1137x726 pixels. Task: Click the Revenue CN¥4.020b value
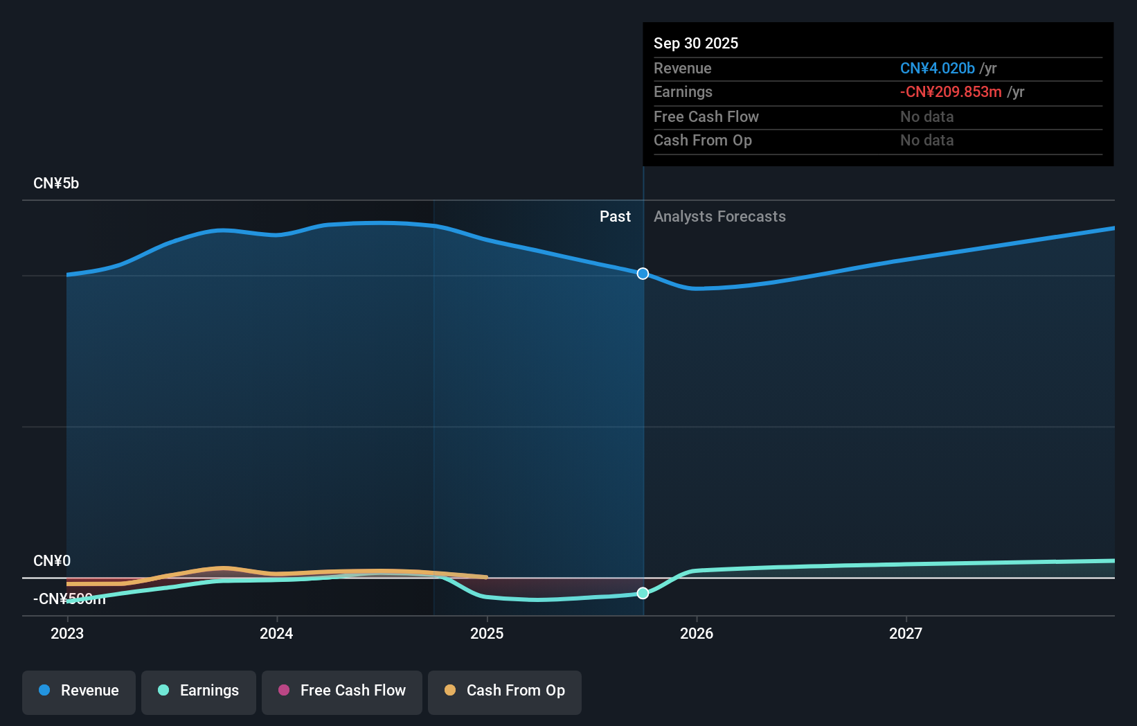point(937,68)
